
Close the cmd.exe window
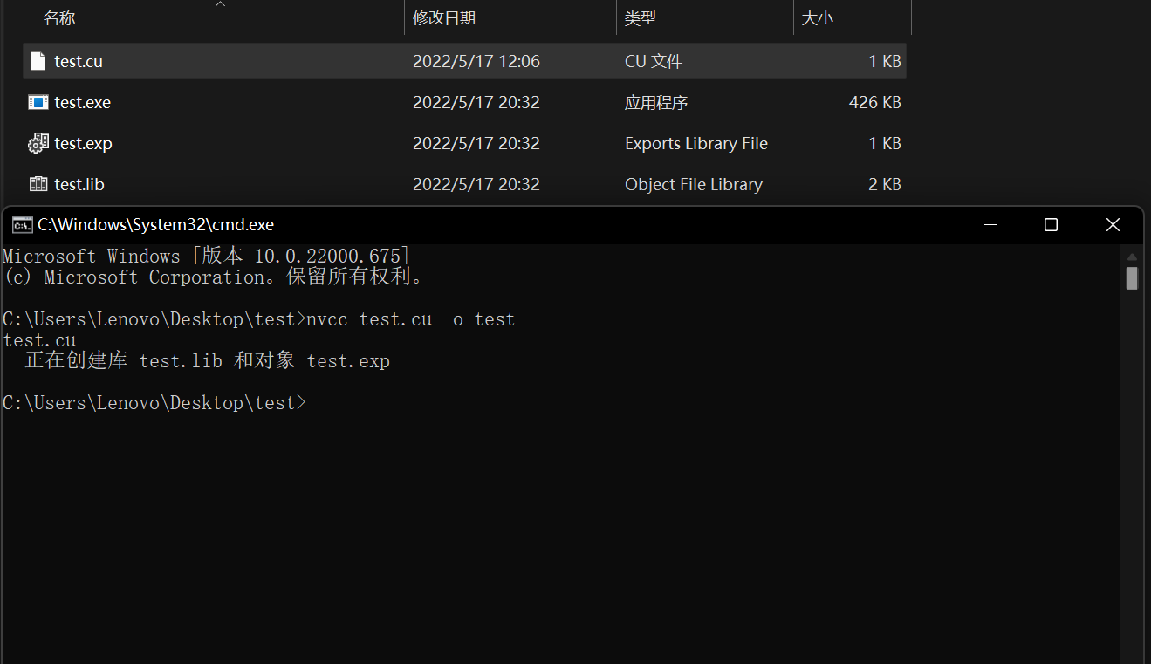[1113, 225]
